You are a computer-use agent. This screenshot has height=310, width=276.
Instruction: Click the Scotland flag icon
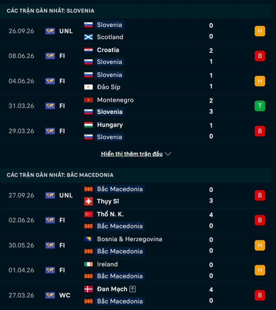point(88,37)
